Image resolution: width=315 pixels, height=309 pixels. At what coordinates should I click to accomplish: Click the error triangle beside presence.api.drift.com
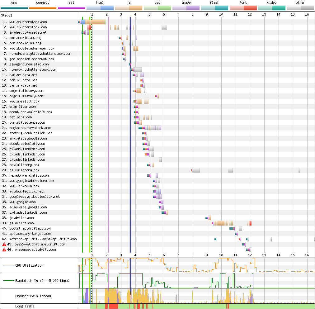[4, 250]
